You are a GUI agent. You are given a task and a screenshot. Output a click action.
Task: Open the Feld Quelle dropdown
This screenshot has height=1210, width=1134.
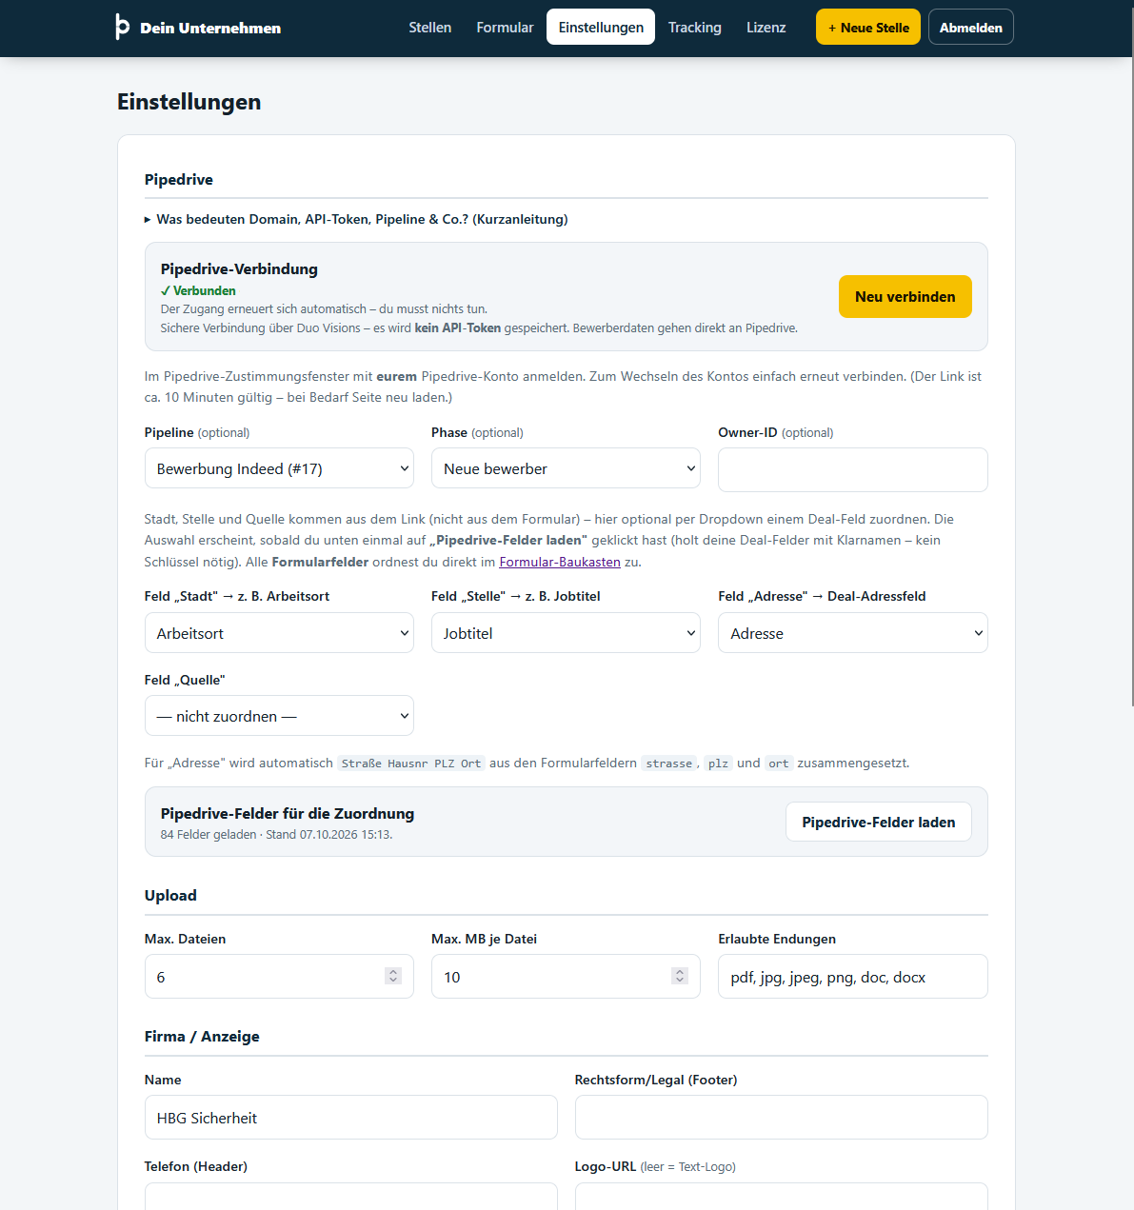pyautogui.click(x=279, y=716)
